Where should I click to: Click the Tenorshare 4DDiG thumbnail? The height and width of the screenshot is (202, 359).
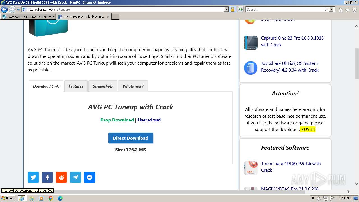tap(251, 168)
